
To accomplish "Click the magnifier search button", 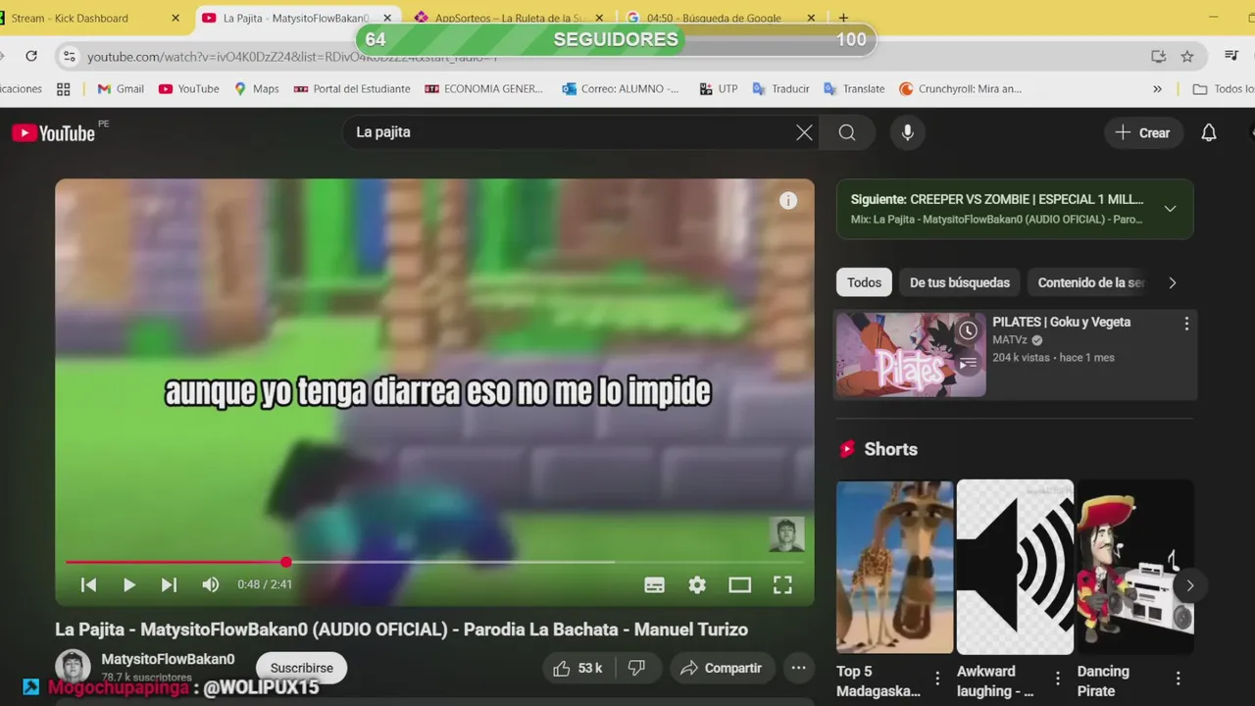I will point(847,132).
